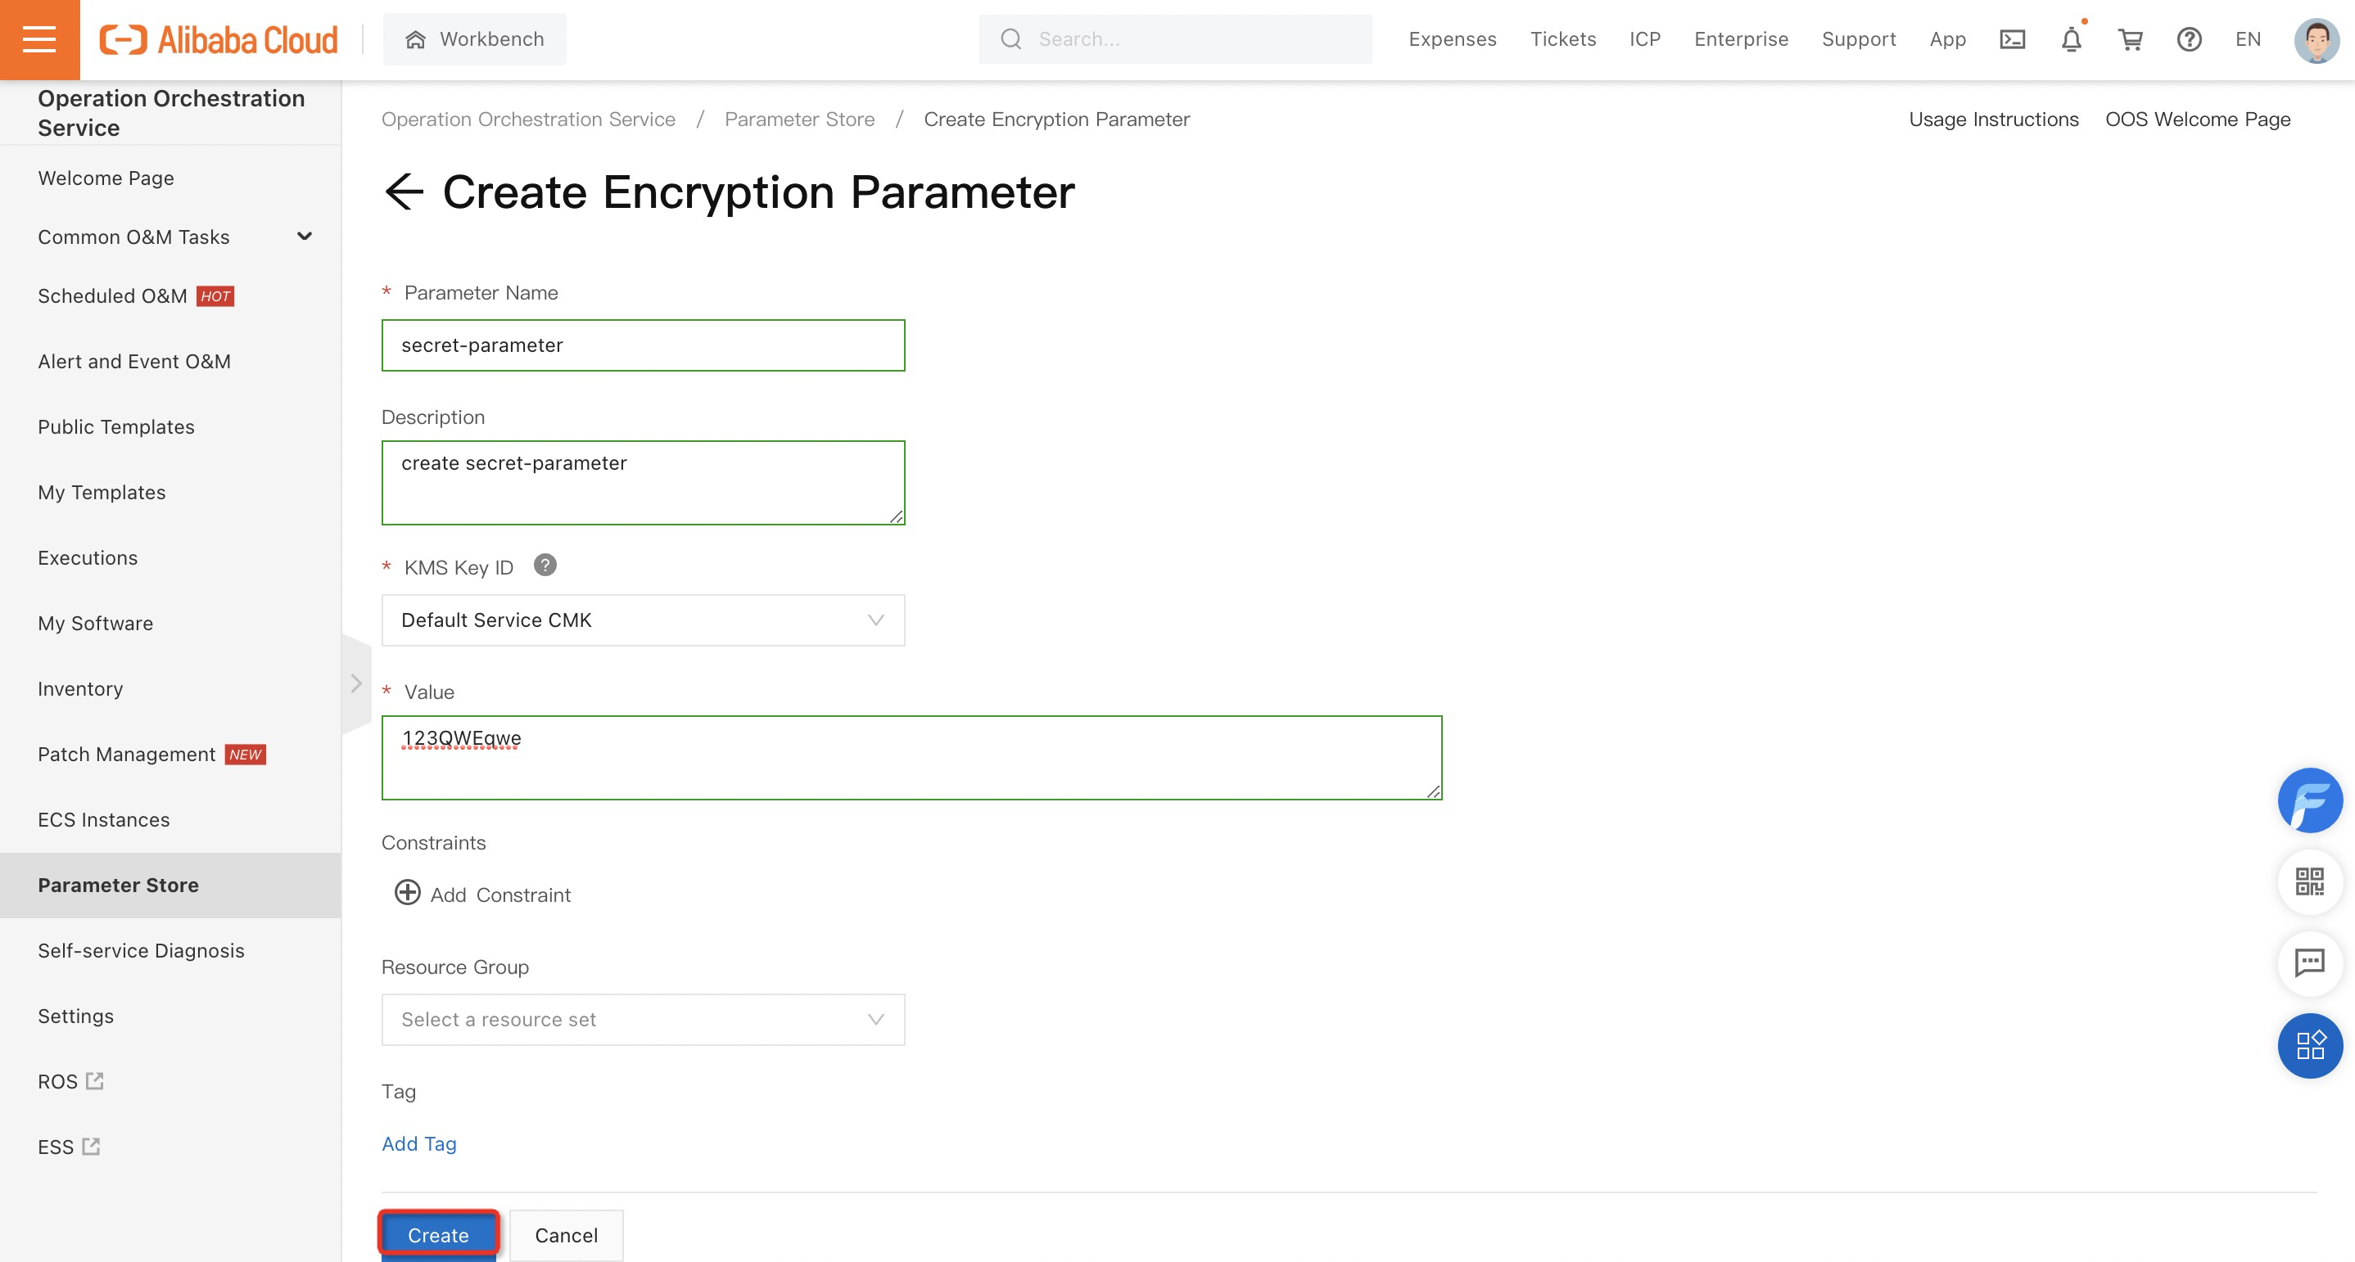Click inside the Parameter Name field
Screen dimensions: 2355x1262
point(643,345)
